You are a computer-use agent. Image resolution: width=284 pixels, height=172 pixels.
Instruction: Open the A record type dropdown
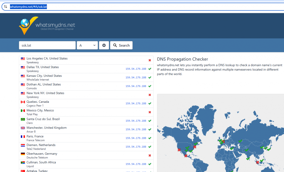(87, 45)
